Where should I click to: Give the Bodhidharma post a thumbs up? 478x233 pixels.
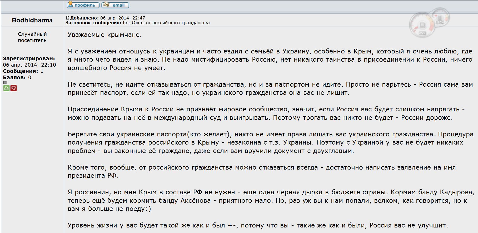click(x=6, y=88)
